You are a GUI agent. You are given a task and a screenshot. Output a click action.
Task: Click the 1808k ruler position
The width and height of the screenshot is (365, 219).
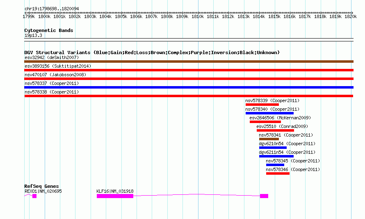tap(167, 16)
